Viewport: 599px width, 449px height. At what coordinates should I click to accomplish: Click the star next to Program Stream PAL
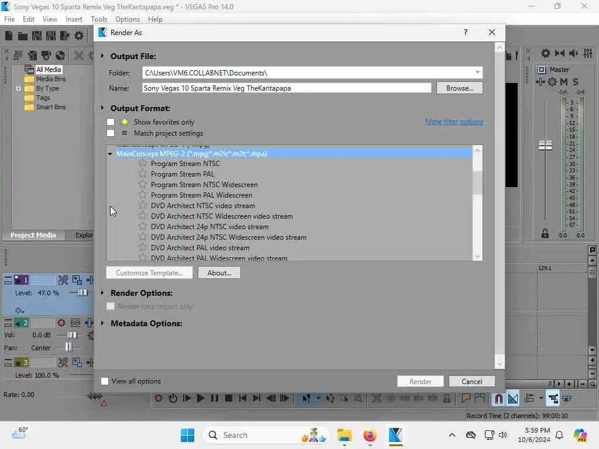(143, 174)
